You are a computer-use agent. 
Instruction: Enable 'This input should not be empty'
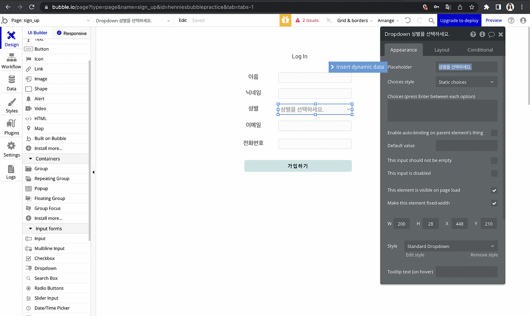pos(494,160)
